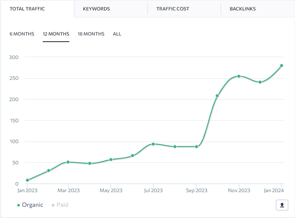
Task: Show the All time range
Action: coord(117,34)
